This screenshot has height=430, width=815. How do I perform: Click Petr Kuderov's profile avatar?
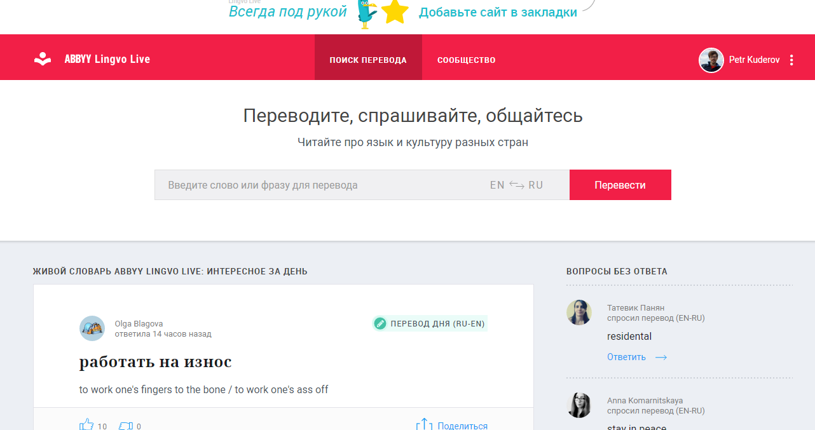coord(711,60)
